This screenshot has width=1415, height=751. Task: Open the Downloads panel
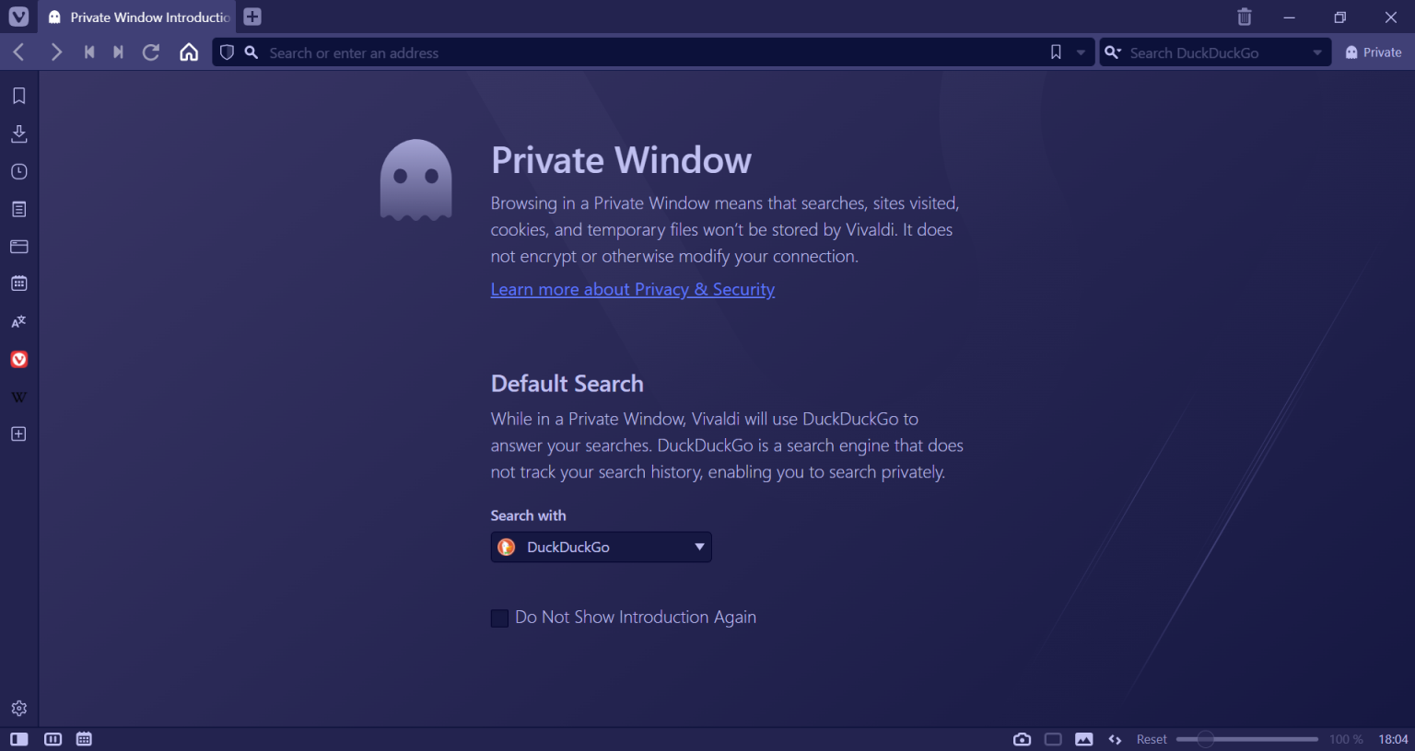point(18,134)
